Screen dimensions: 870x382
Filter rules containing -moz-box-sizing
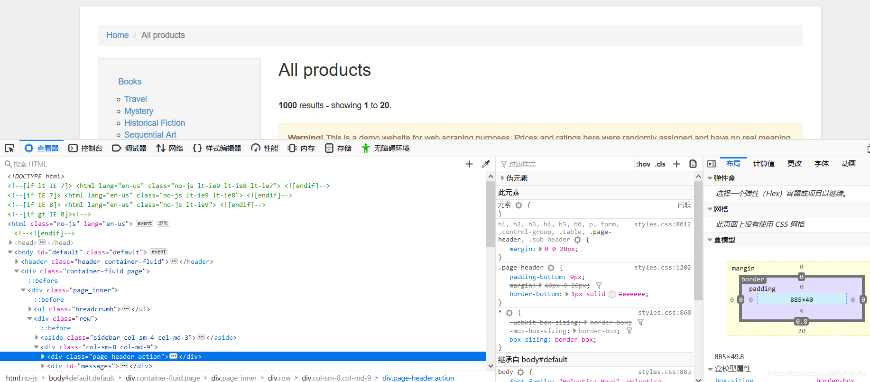(629, 331)
